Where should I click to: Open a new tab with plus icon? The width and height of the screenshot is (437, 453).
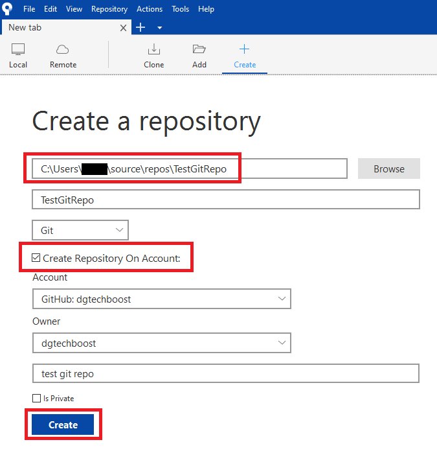point(141,28)
